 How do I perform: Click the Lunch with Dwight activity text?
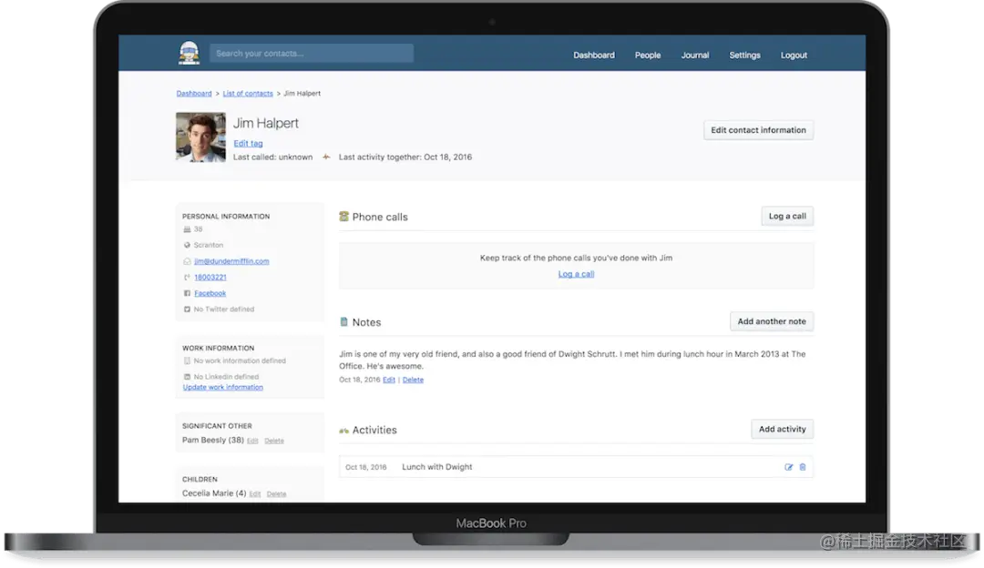tap(436, 467)
